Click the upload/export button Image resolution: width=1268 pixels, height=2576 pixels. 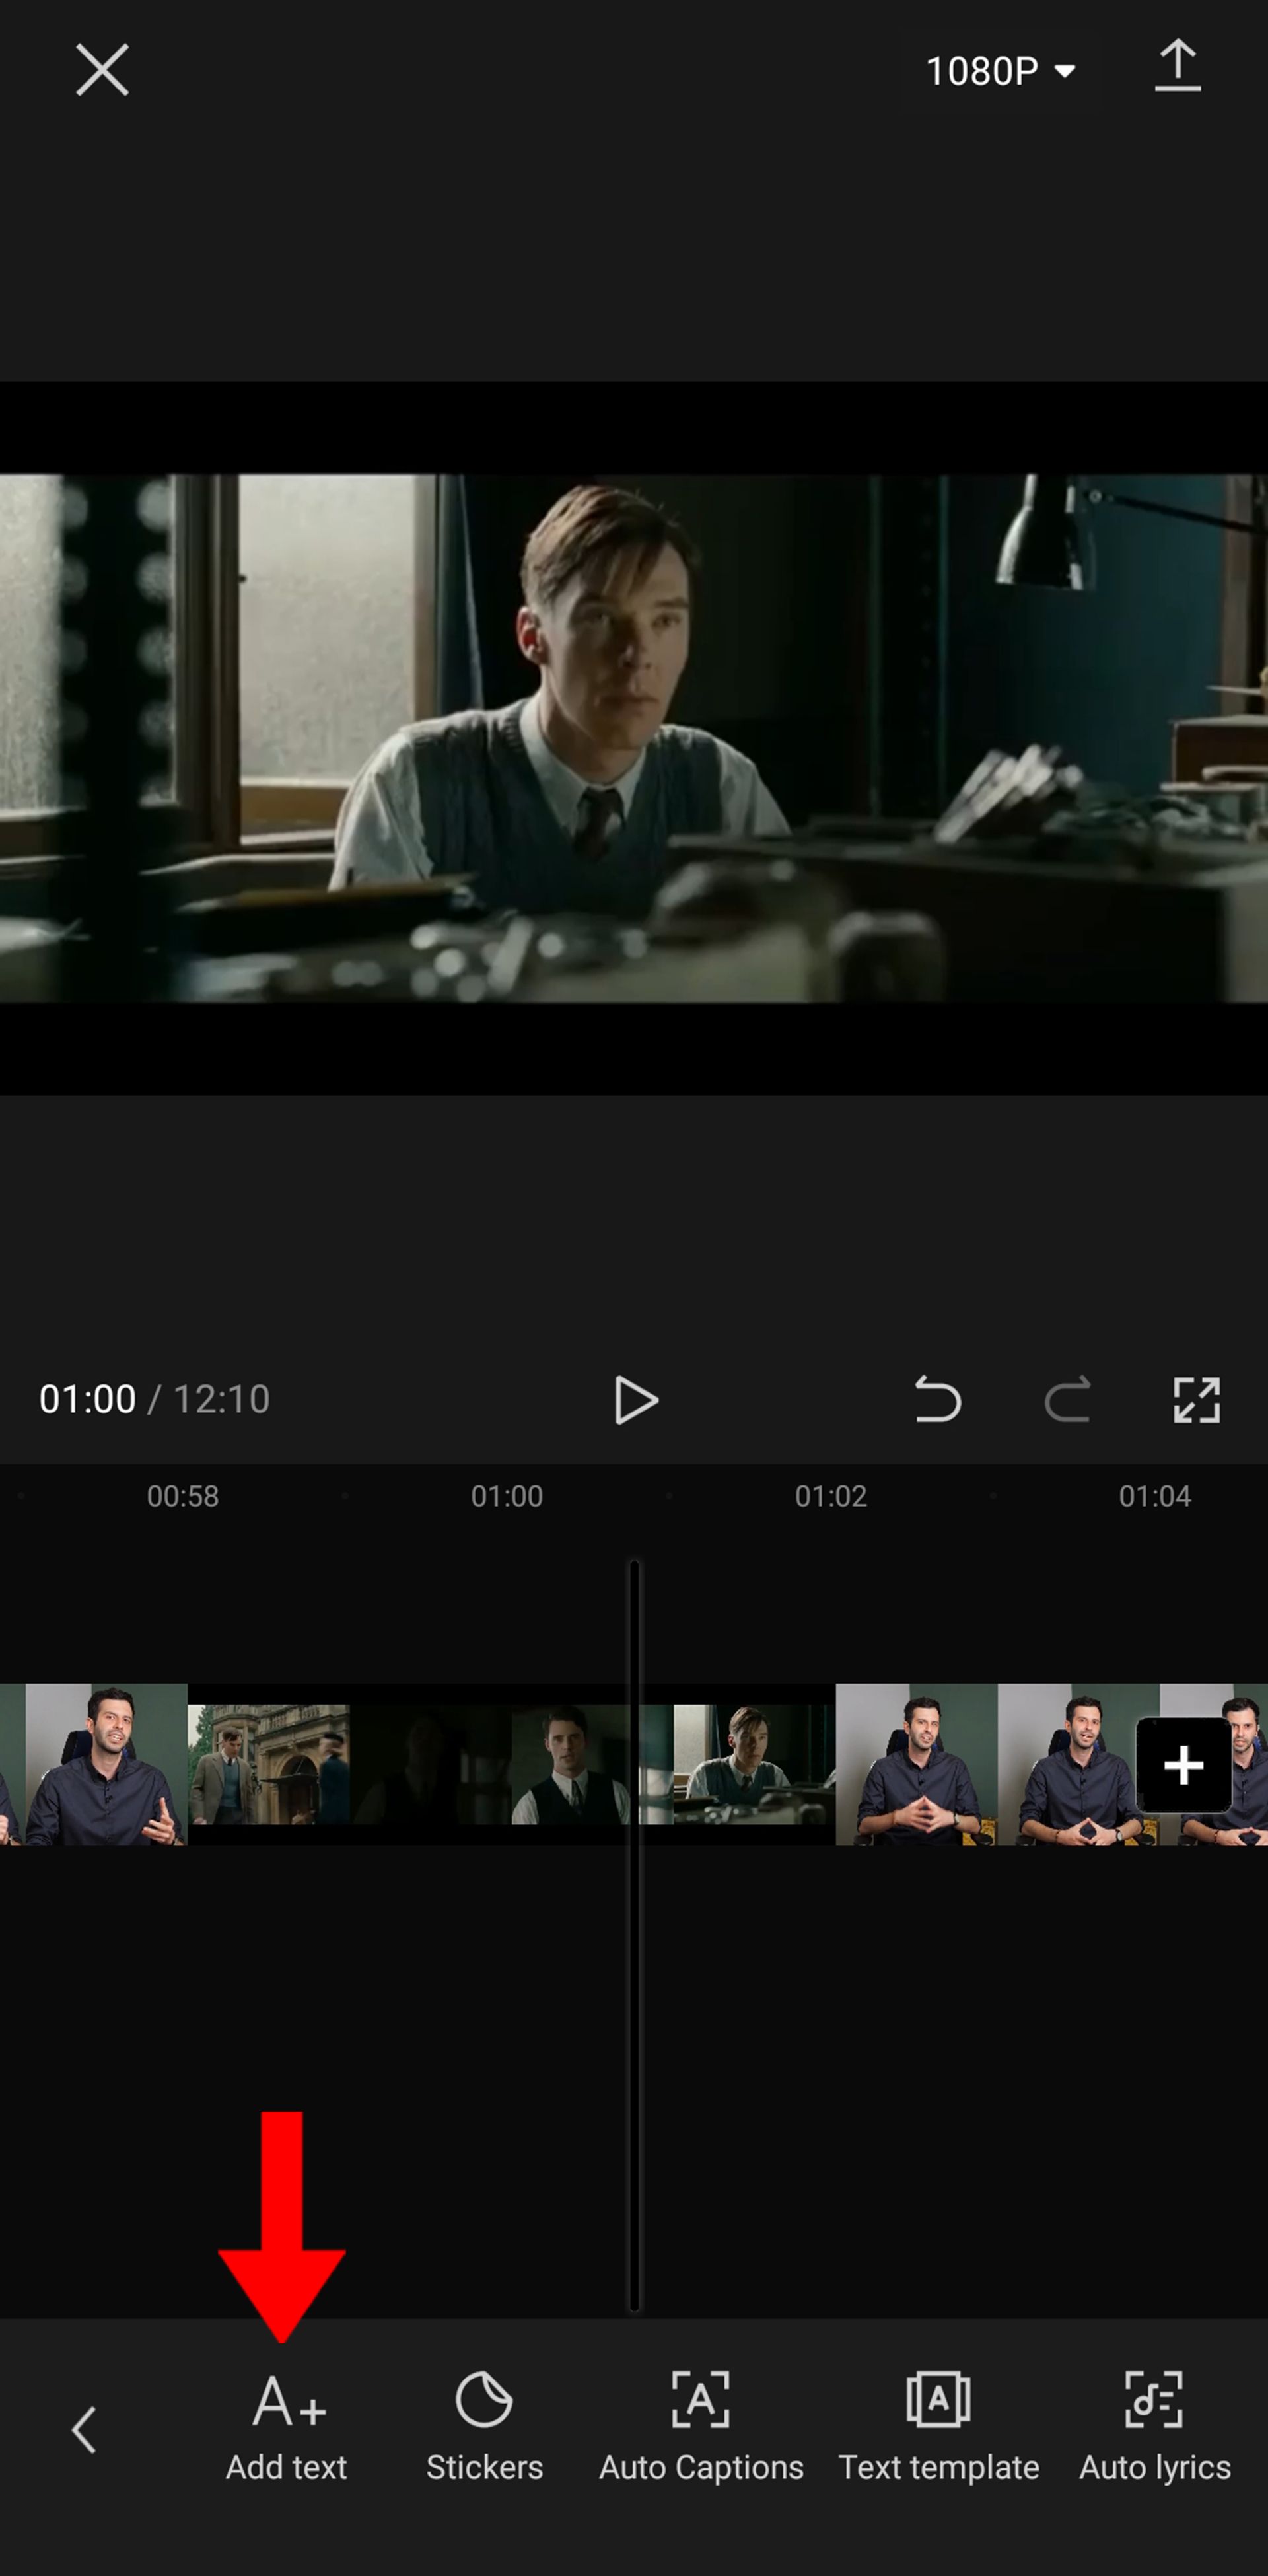pyautogui.click(x=1180, y=69)
